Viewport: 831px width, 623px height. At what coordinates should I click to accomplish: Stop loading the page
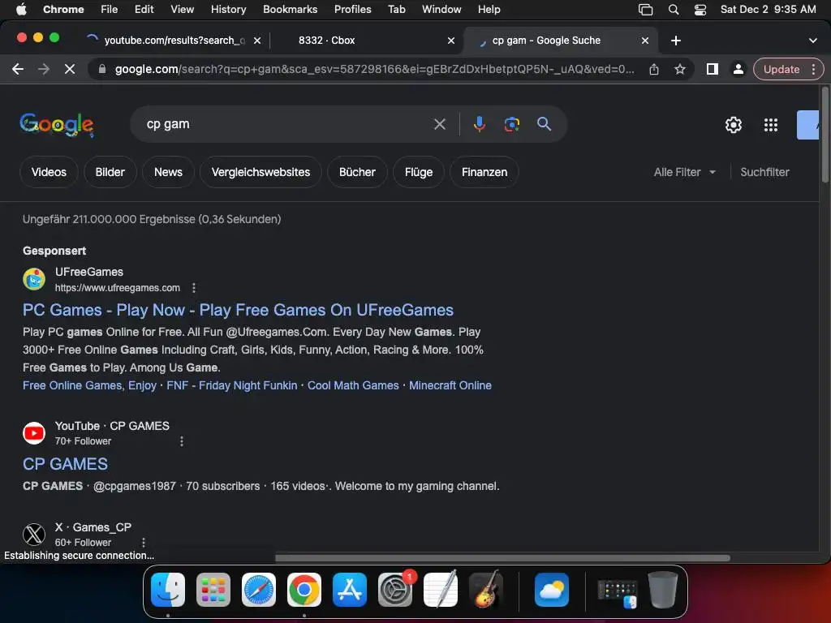[70, 69]
